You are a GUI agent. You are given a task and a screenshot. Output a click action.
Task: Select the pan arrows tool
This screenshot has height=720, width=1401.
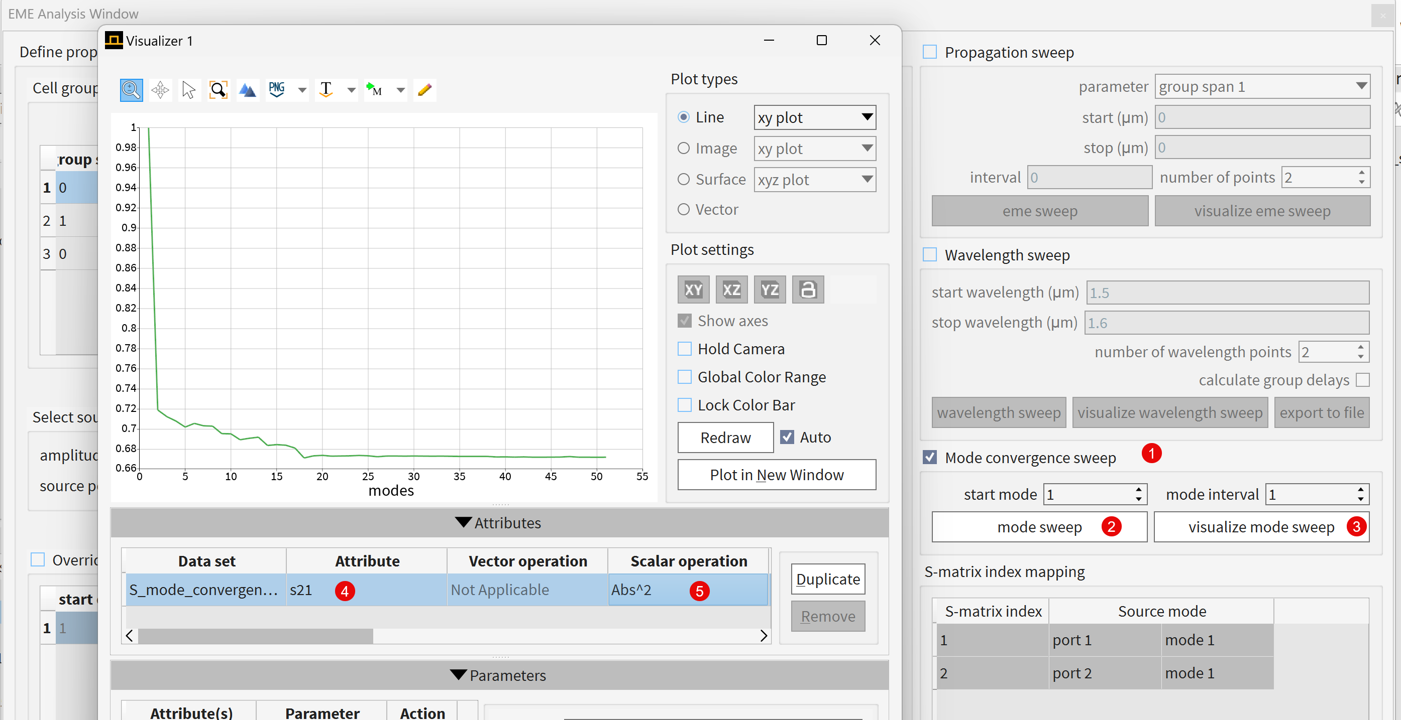click(160, 90)
